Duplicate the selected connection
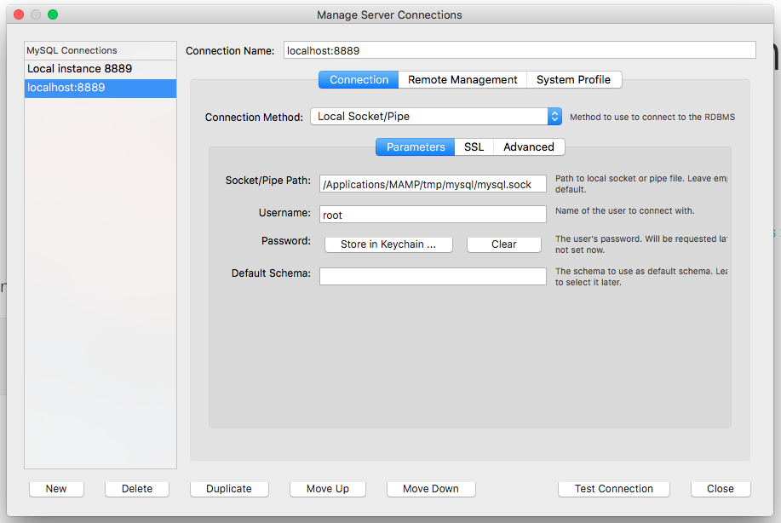The height and width of the screenshot is (523, 781). click(229, 489)
